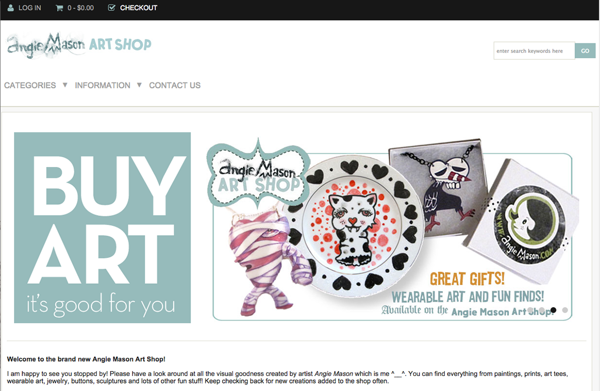The height and width of the screenshot is (391, 600).
Task: Select the active black slideshow dot
Action: tap(553, 310)
